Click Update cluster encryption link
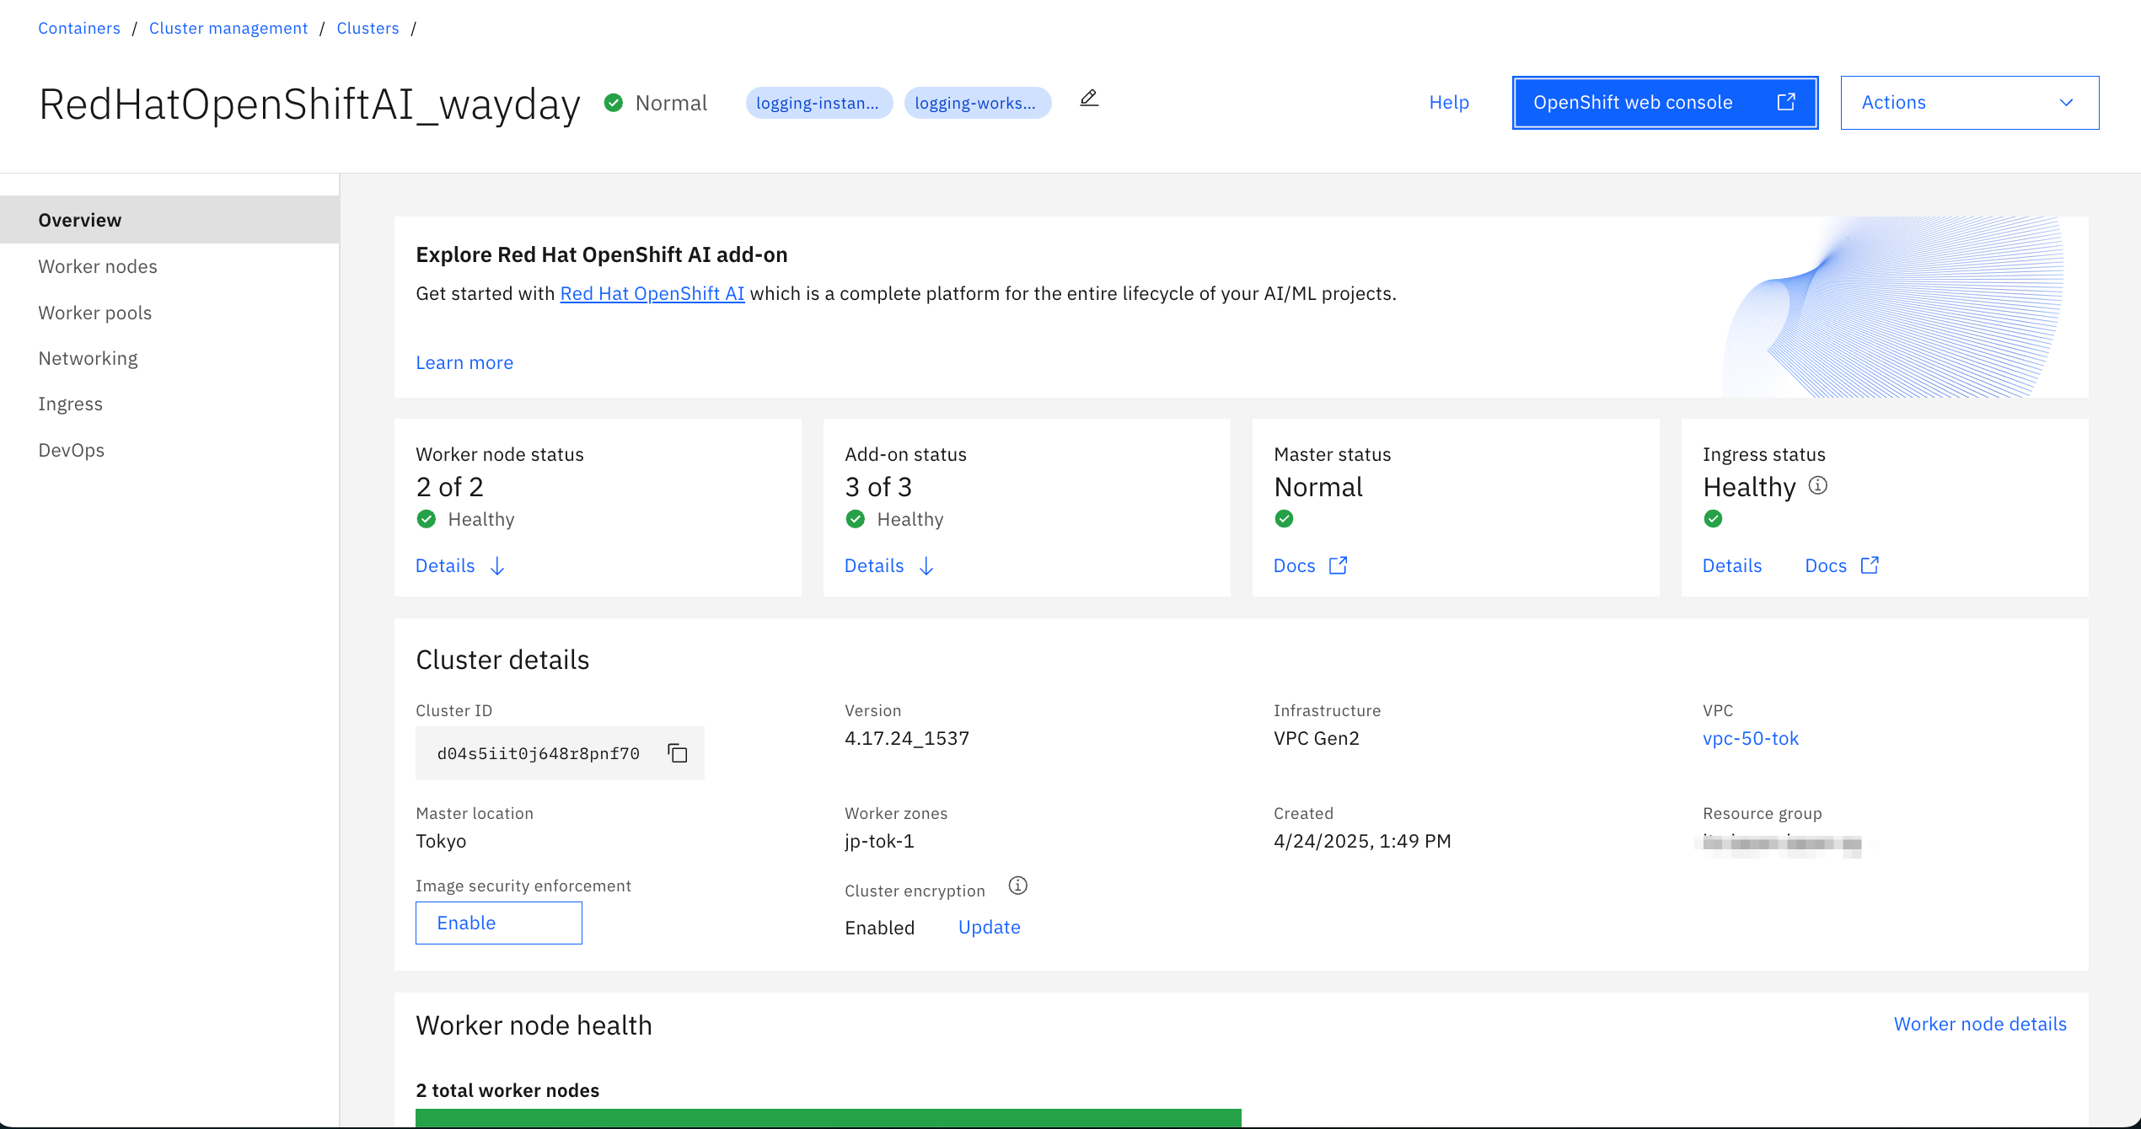Screen dimensions: 2141x1129 pos(989,927)
